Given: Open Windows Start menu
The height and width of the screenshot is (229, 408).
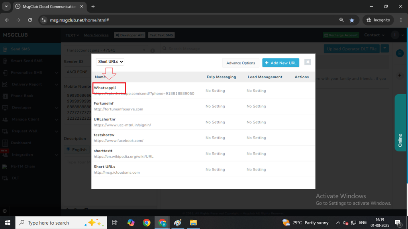Looking at the screenshot, I should coord(8,223).
